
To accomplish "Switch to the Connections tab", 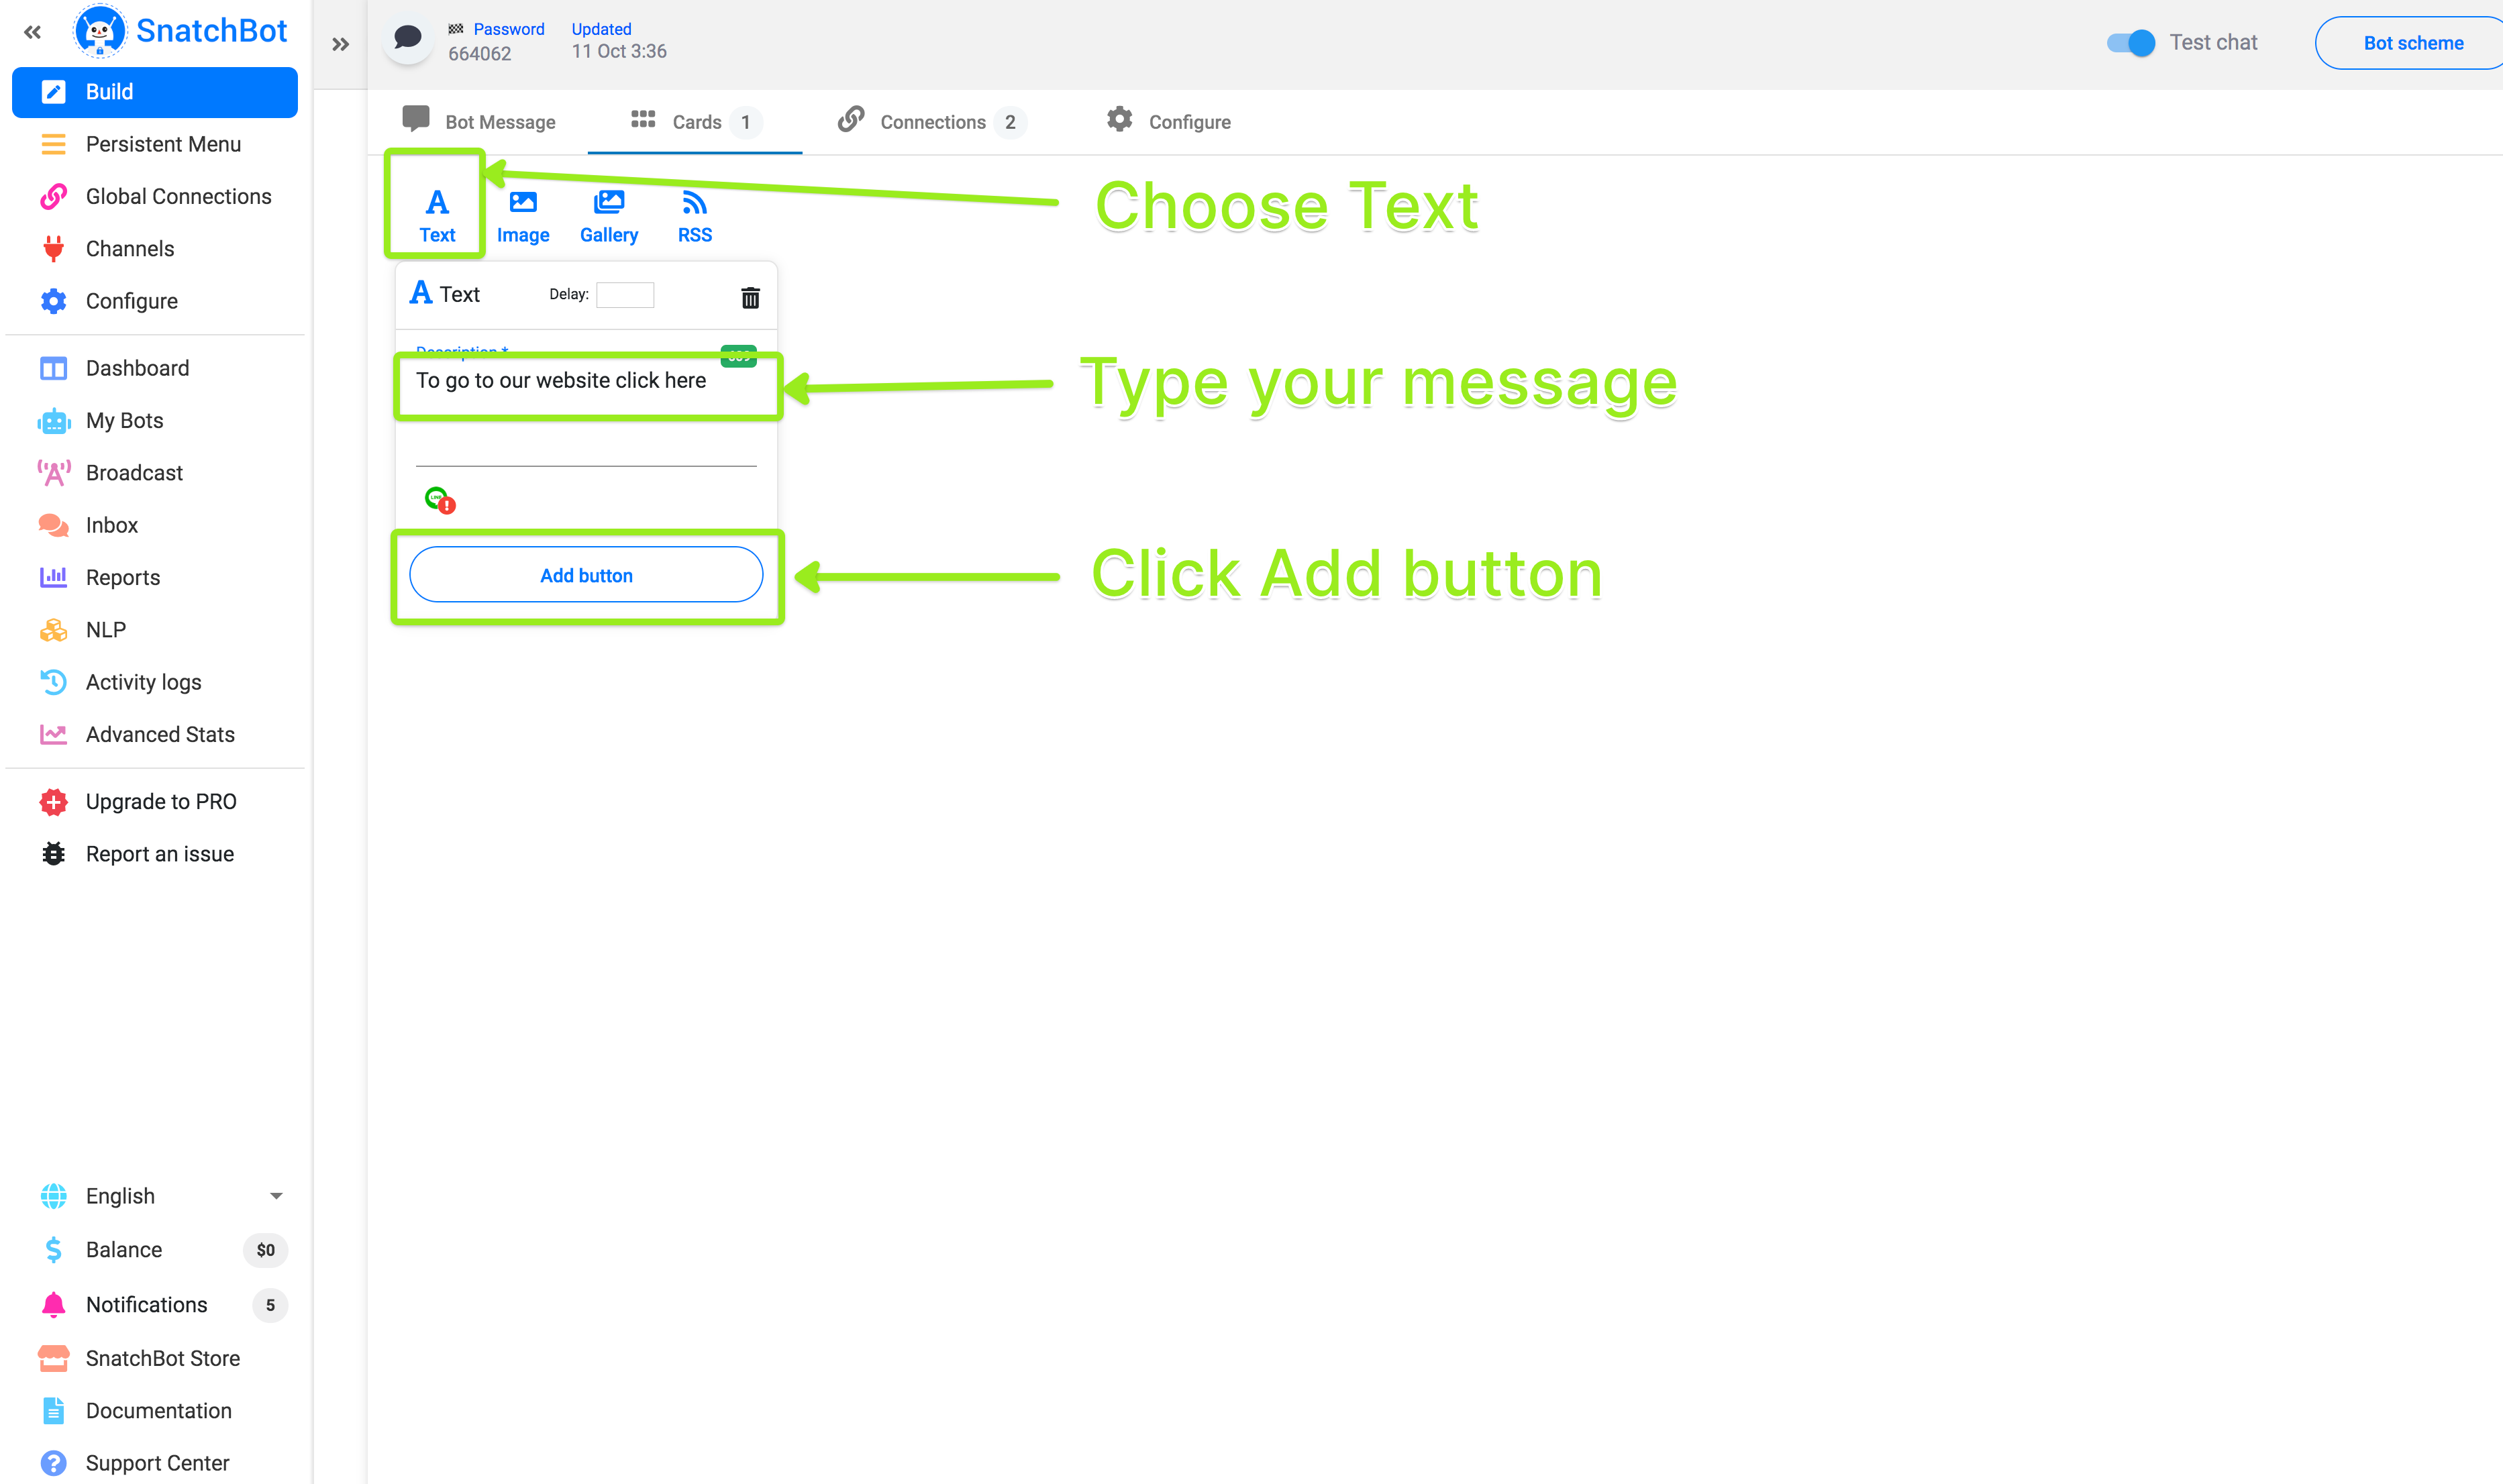I will (x=931, y=122).
